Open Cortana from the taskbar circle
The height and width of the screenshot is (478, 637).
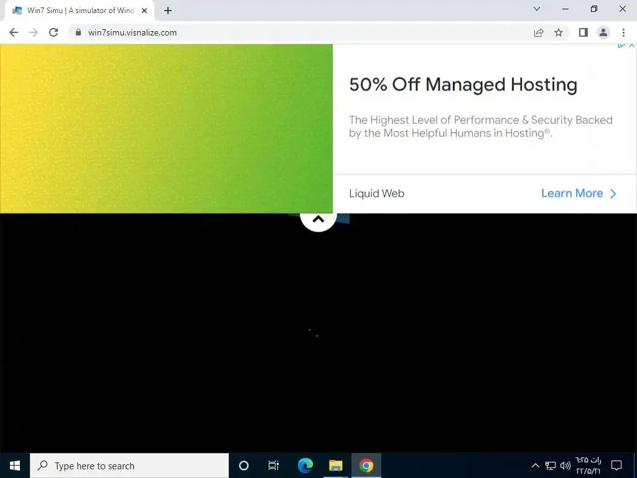coord(244,466)
